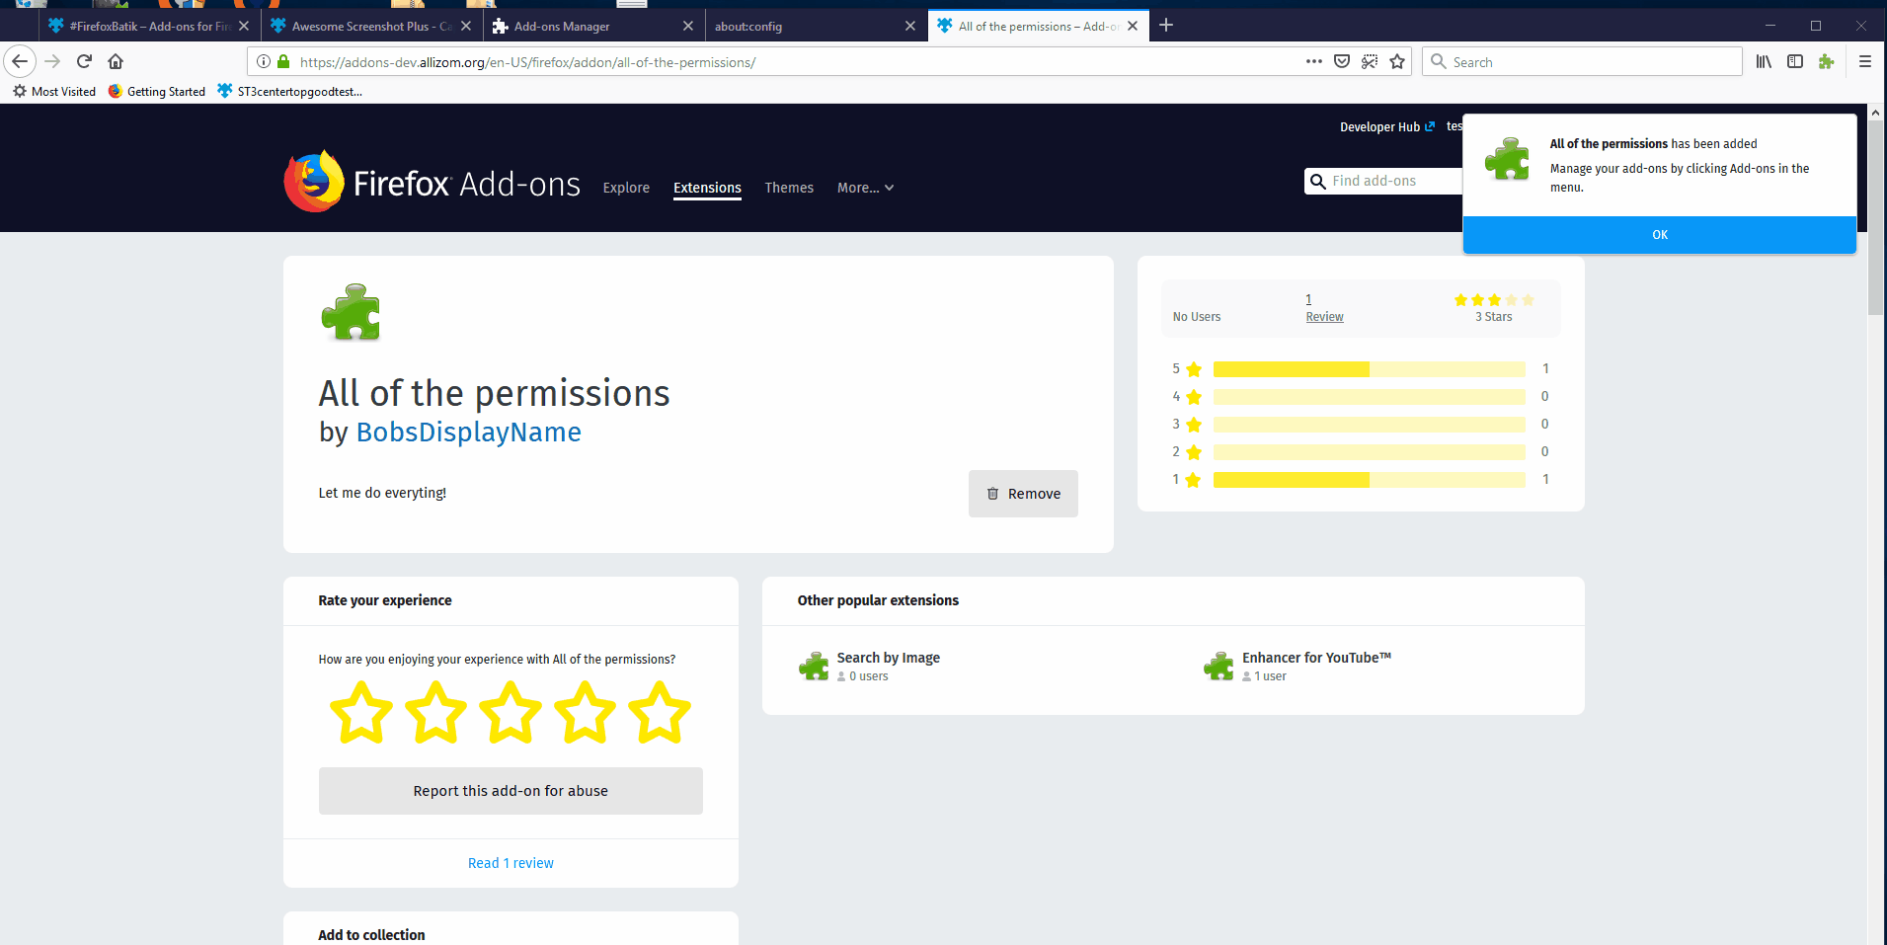Close the Awesome Screenshot Plus tab

pyautogui.click(x=466, y=26)
